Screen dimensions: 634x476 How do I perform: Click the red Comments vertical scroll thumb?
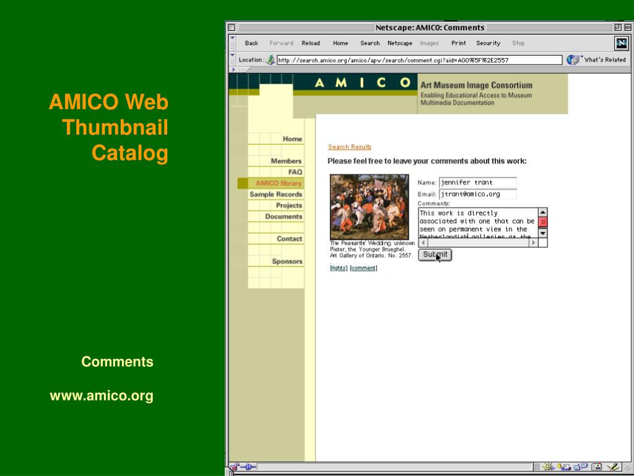click(543, 222)
